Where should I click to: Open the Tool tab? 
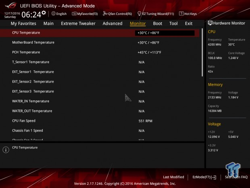pos(173,23)
